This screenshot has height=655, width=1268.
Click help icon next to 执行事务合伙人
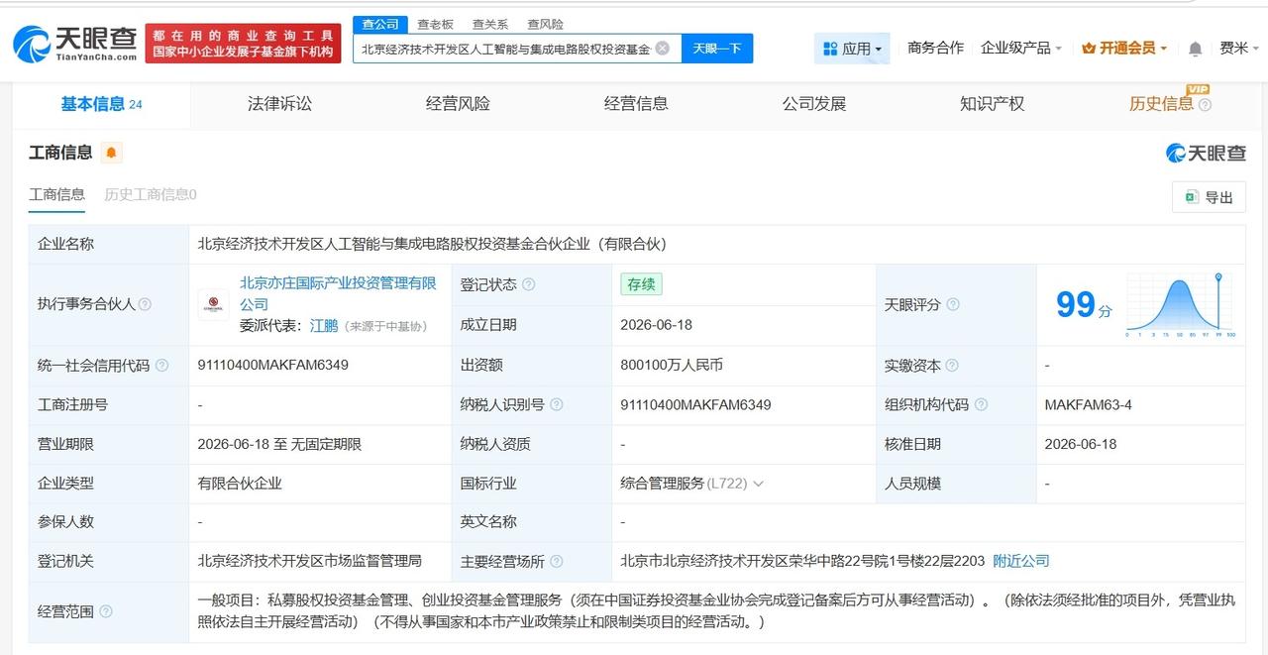click(x=146, y=304)
